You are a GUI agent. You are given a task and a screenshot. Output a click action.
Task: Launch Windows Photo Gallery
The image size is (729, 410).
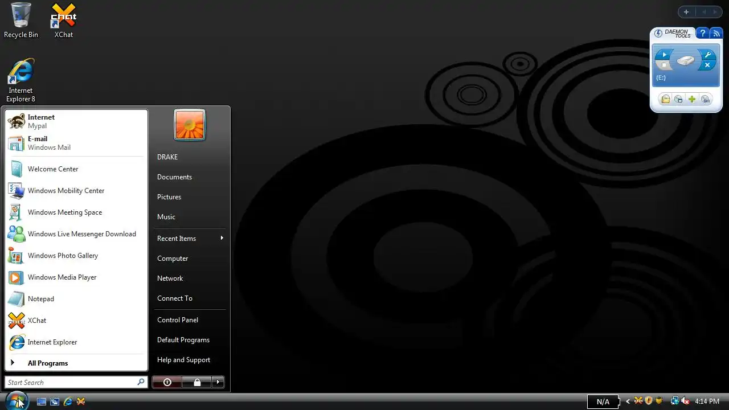click(x=76, y=256)
